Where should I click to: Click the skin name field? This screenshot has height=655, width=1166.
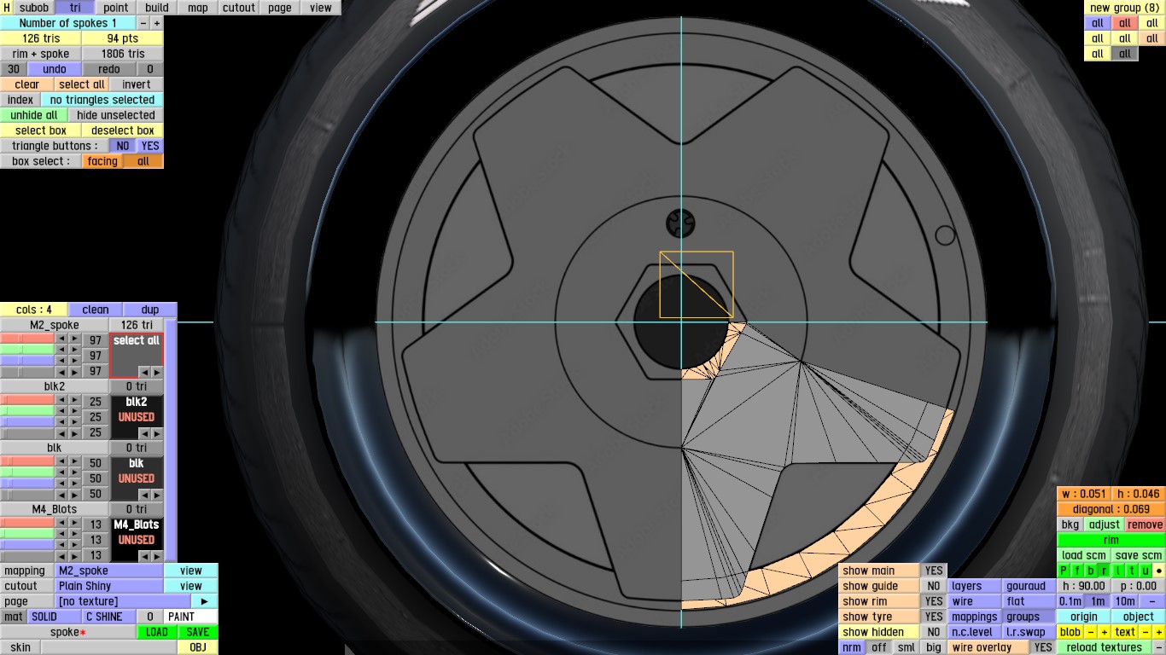[x=109, y=647]
